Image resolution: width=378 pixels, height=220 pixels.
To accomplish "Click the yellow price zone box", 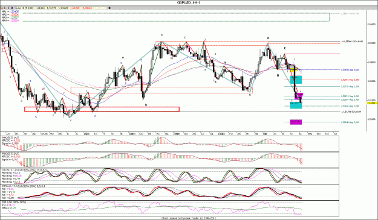I will [293, 70].
